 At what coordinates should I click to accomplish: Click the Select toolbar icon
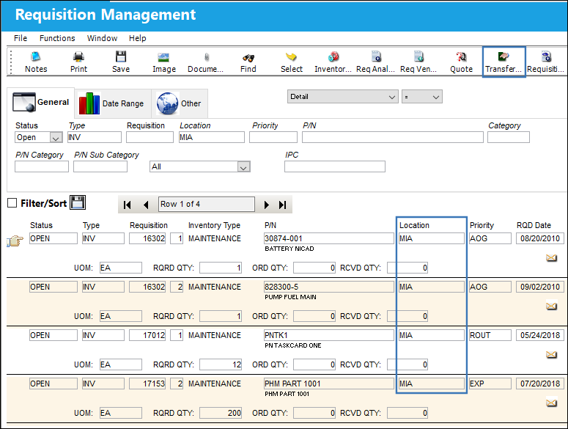pos(291,62)
